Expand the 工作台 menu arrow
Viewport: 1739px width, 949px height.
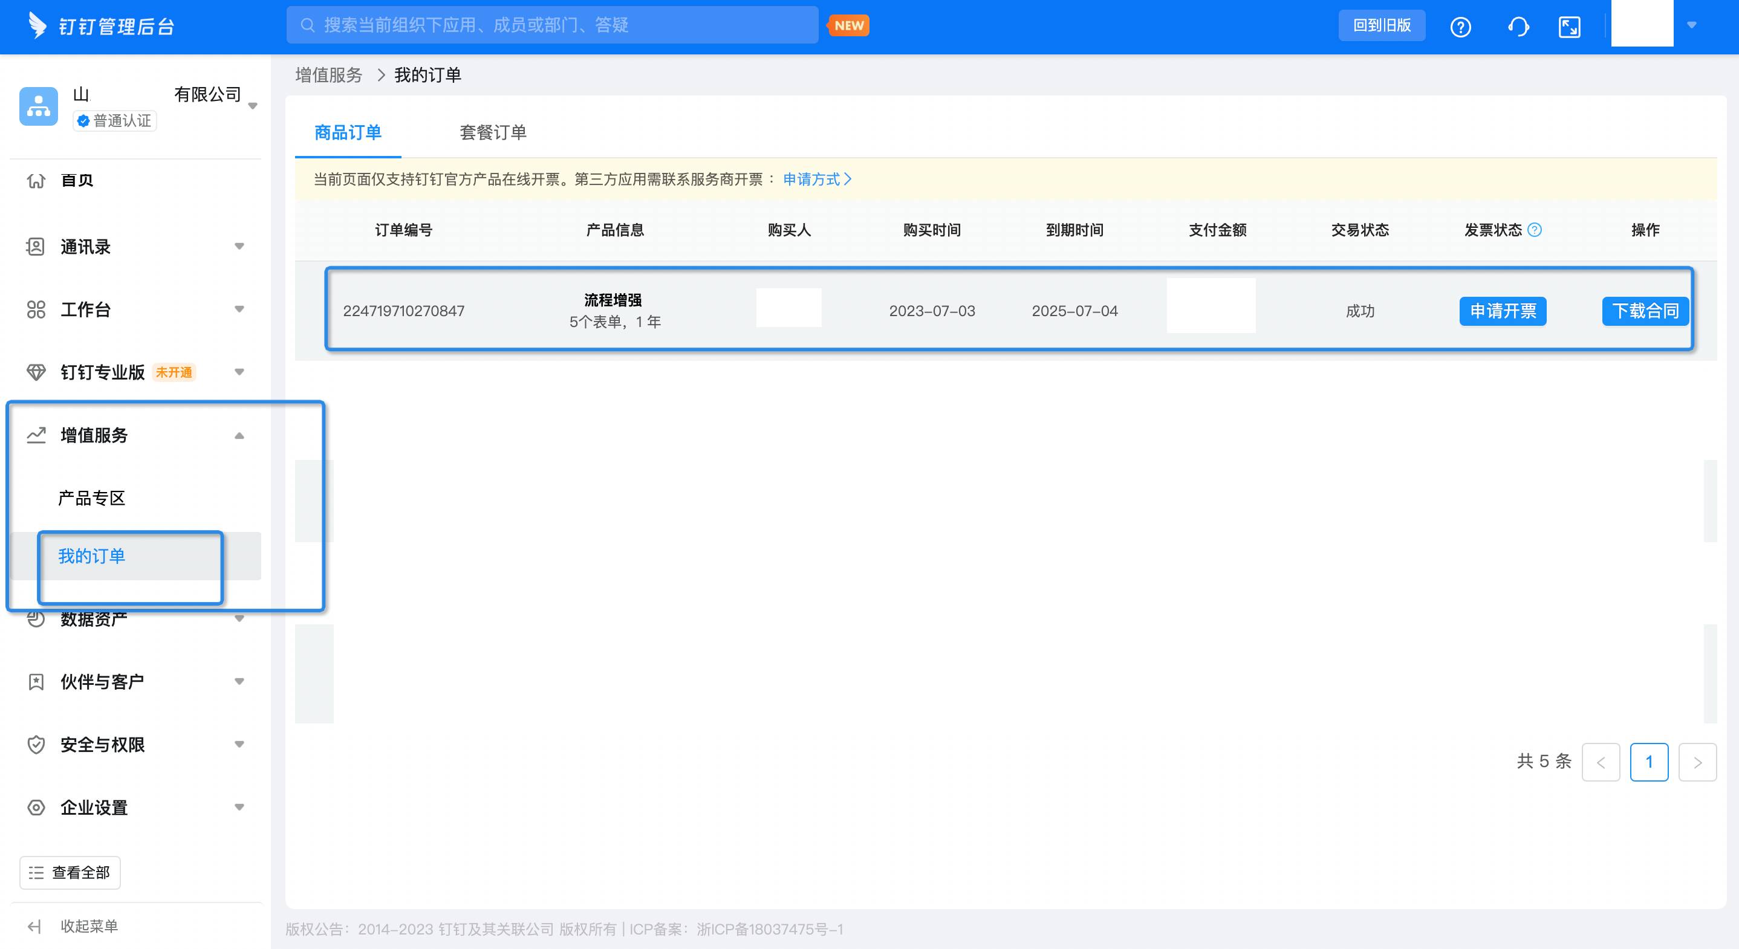tap(239, 309)
